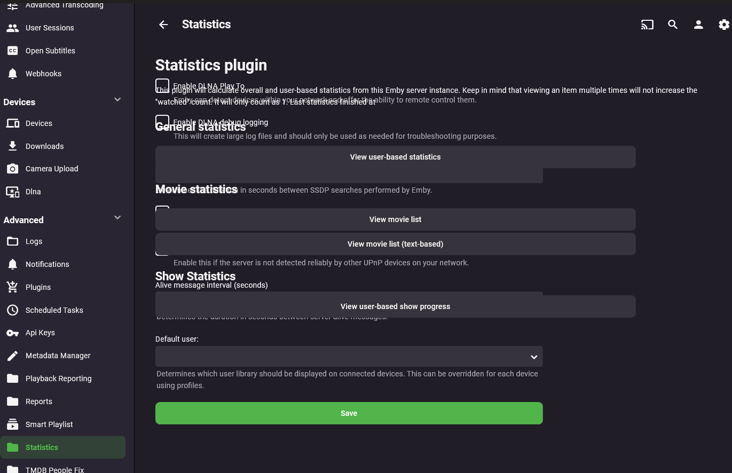This screenshot has height=473, width=732.
Task: Click View user-based statistics button
Action: tap(395, 157)
